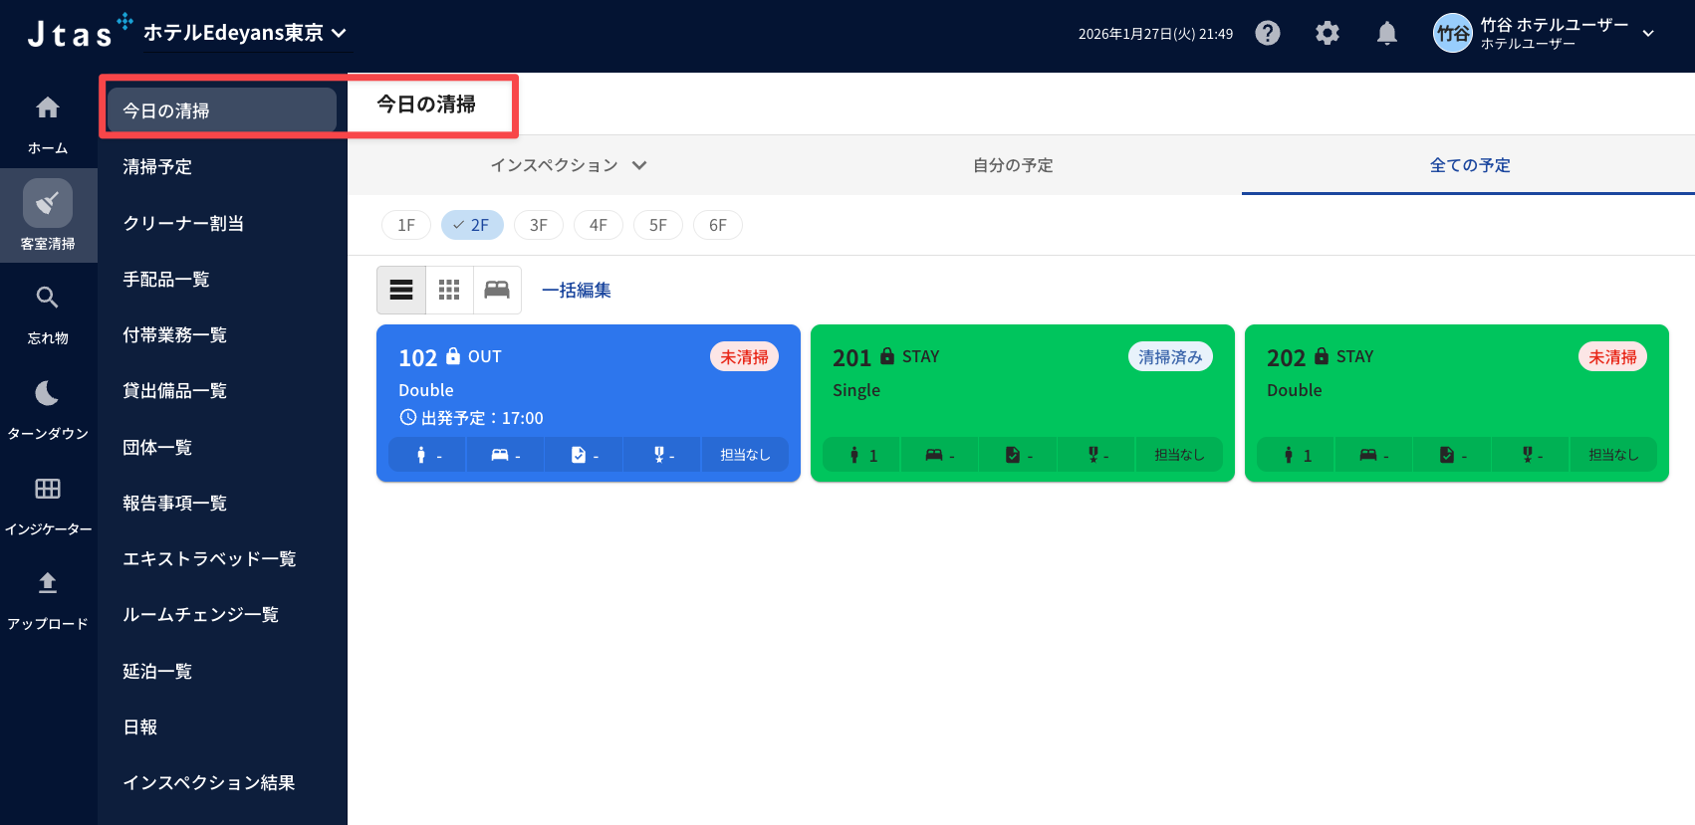View notifications bell icon
Image resolution: width=1695 pixels, height=825 pixels.
point(1387,33)
